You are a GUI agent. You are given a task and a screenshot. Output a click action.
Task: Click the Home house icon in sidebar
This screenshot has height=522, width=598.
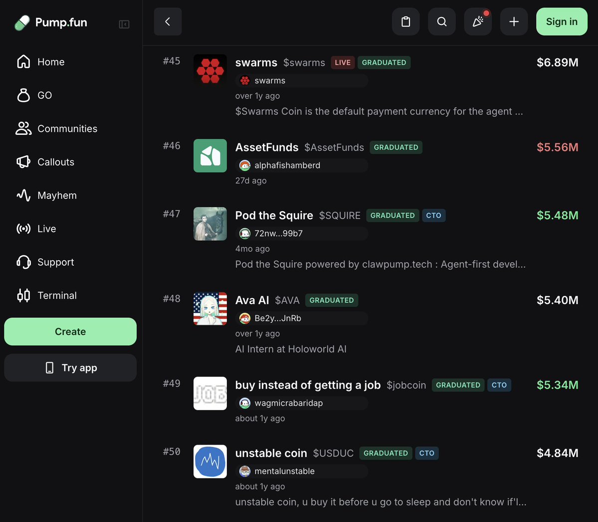coord(23,61)
